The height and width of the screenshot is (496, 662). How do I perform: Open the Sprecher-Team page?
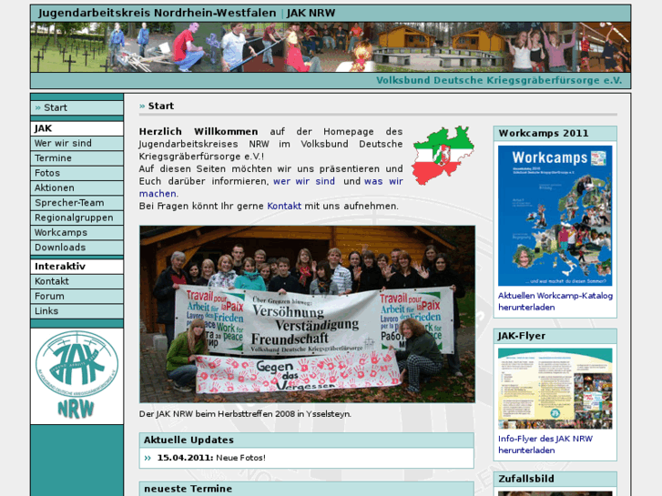coord(76,203)
